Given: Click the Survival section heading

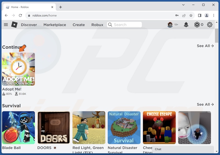Looking at the screenshot, I should (11, 106).
